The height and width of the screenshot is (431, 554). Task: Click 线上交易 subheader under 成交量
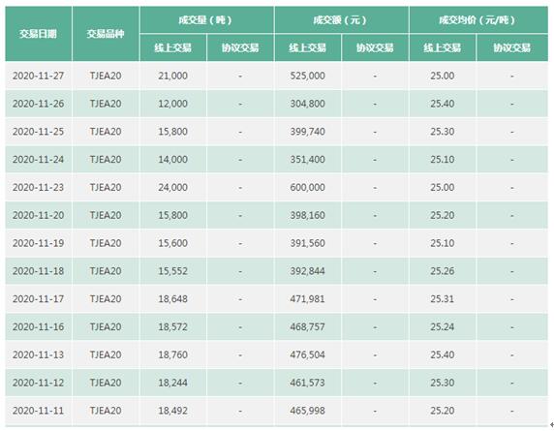[x=173, y=47]
